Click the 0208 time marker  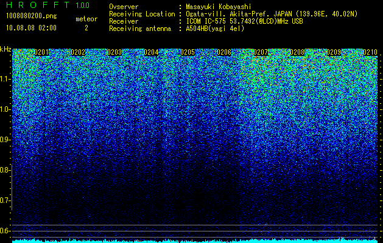pos(297,52)
